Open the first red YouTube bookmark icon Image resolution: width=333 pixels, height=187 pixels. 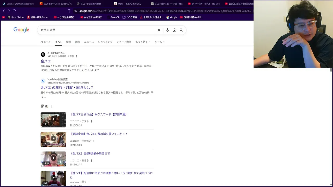pos(3,17)
